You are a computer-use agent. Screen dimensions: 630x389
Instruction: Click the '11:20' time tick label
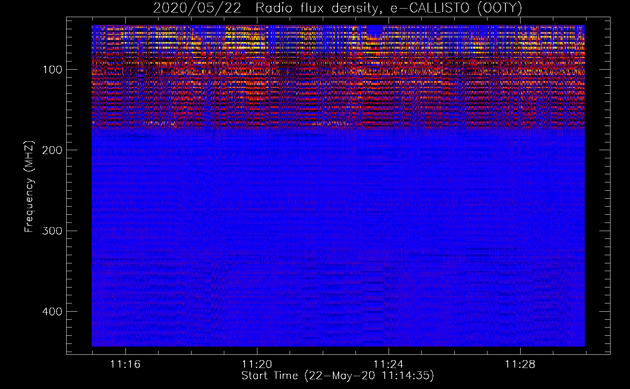257,364
